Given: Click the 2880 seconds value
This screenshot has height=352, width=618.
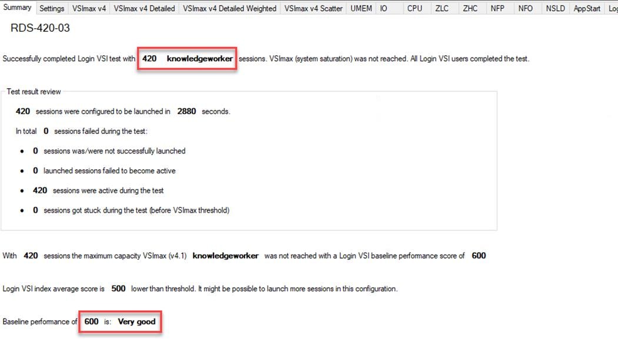Looking at the screenshot, I should [186, 112].
